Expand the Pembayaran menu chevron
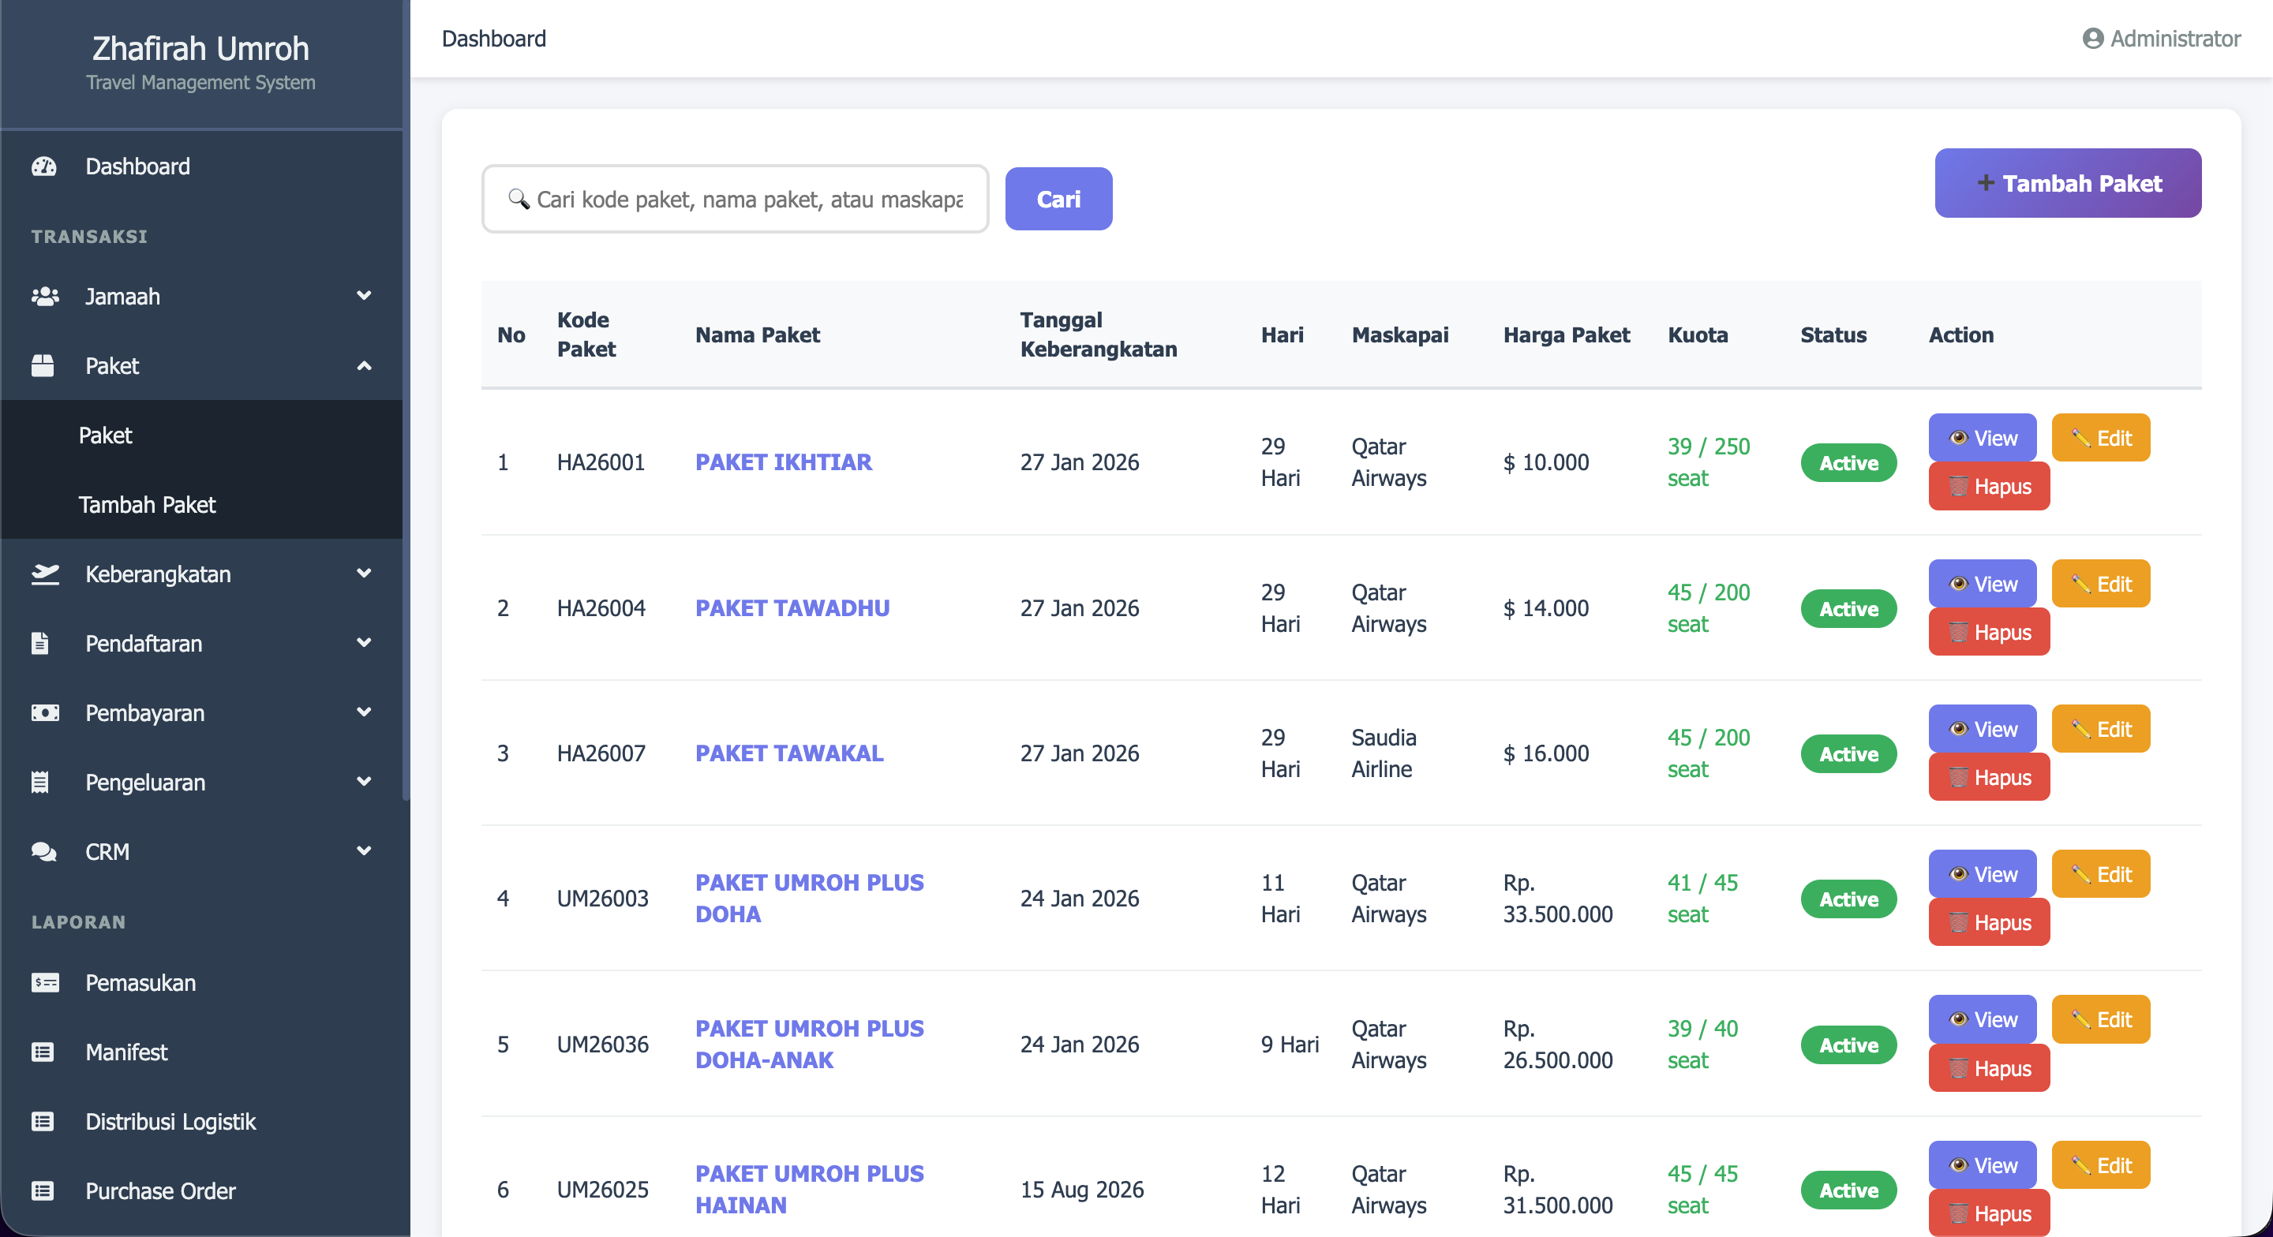Screen dimensions: 2273x1237 (x=364, y=712)
